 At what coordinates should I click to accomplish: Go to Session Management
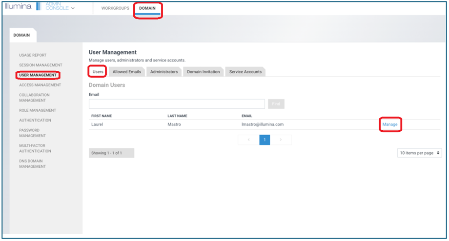pyautogui.click(x=41, y=65)
